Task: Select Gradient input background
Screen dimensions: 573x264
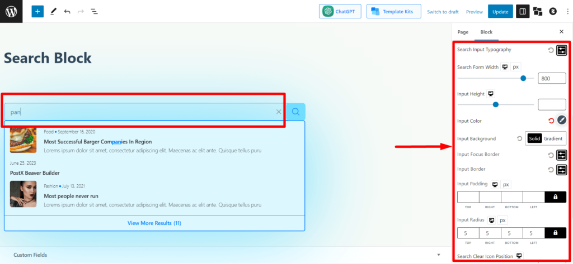Action: coord(553,138)
